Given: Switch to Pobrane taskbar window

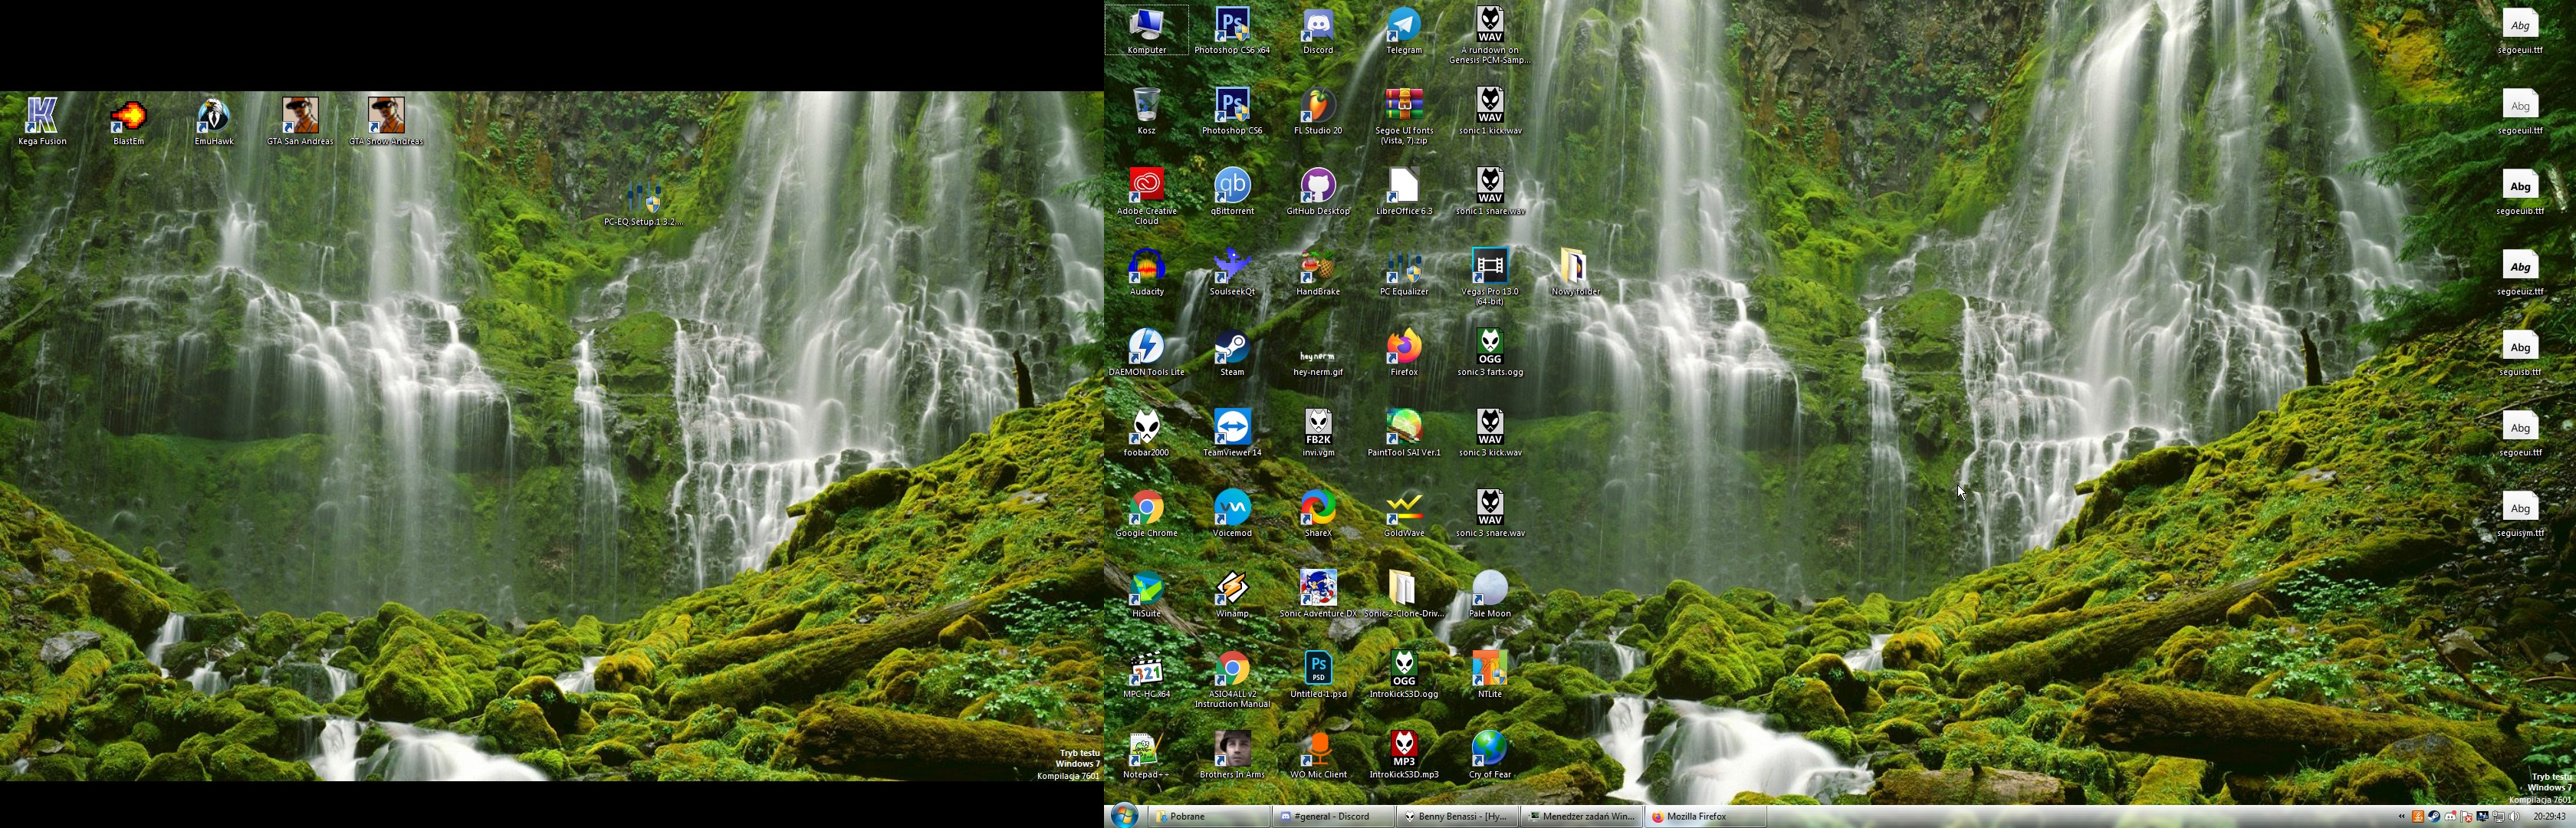Looking at the screenshot, I should (1209, 816).
